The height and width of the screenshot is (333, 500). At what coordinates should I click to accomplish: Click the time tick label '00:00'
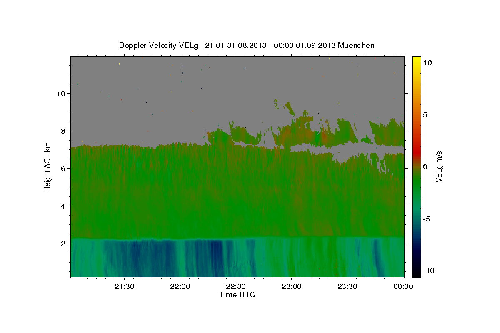pos(403,286)
